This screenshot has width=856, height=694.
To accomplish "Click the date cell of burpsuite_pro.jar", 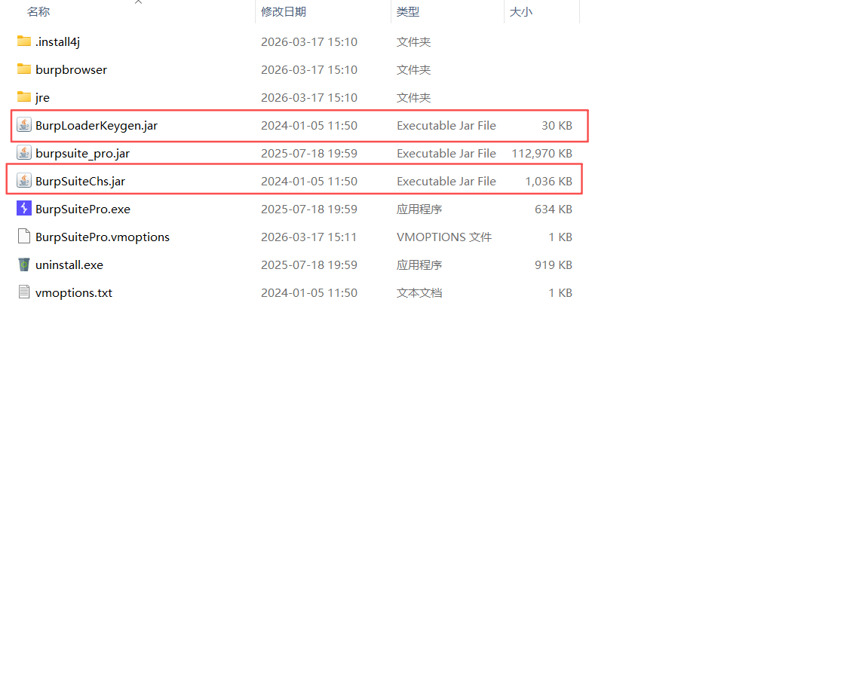I will (x=309, y=153).
